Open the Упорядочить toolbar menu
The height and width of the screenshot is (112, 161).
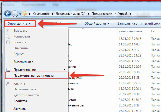(20, 24)
